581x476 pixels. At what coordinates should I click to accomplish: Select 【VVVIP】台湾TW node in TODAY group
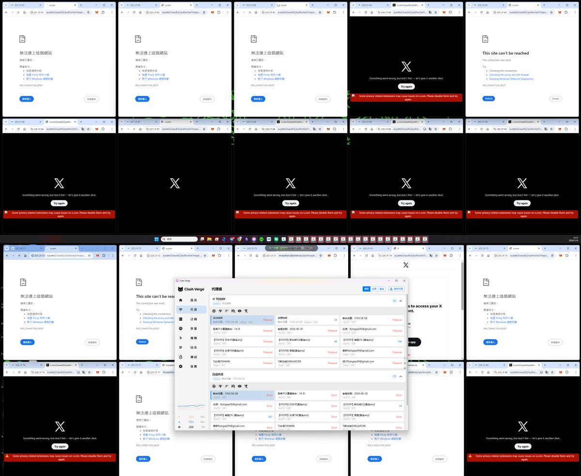point(242,352)
